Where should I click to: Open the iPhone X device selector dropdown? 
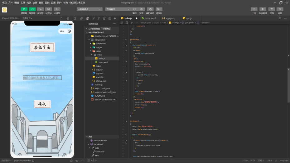pos(10,18)
